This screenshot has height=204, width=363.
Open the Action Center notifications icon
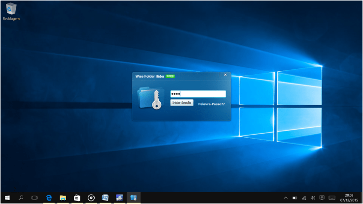tap(322, 198)
